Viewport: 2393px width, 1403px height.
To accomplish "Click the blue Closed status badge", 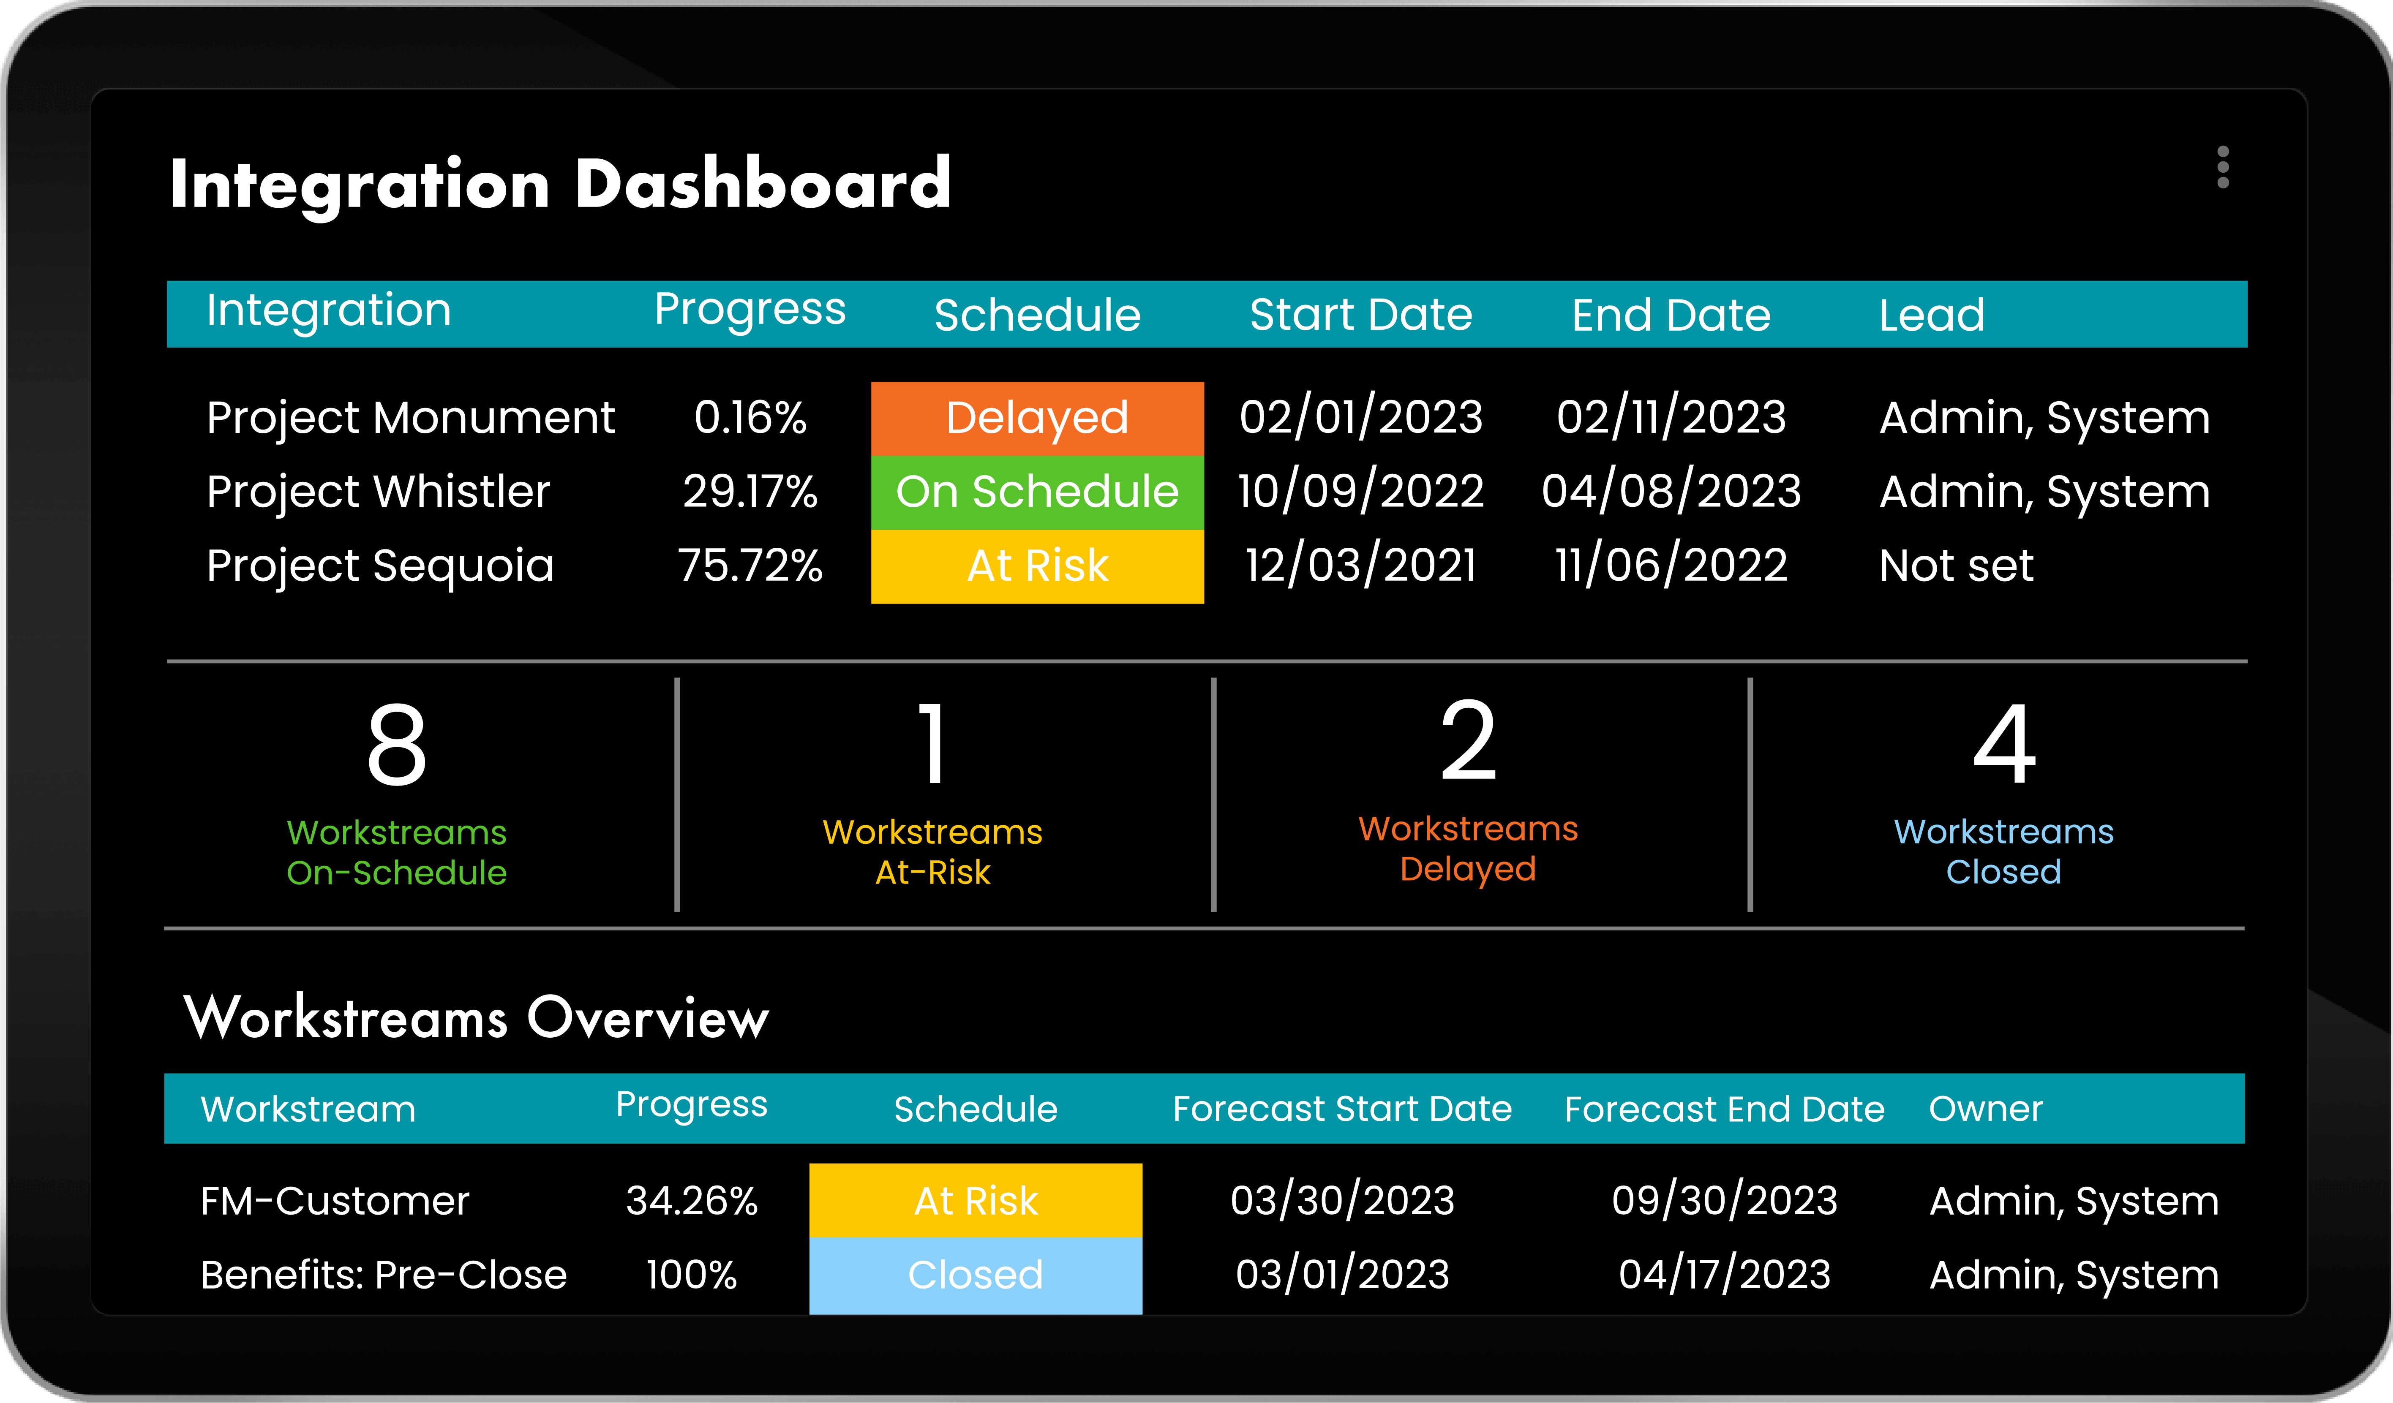I will (975, 1275).
